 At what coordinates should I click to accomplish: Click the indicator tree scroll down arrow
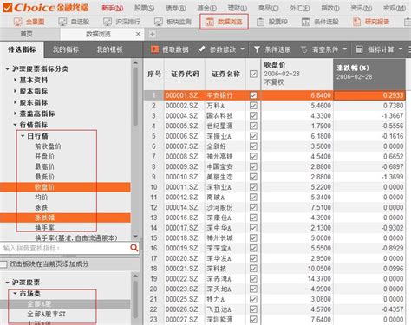pos(135,237)
